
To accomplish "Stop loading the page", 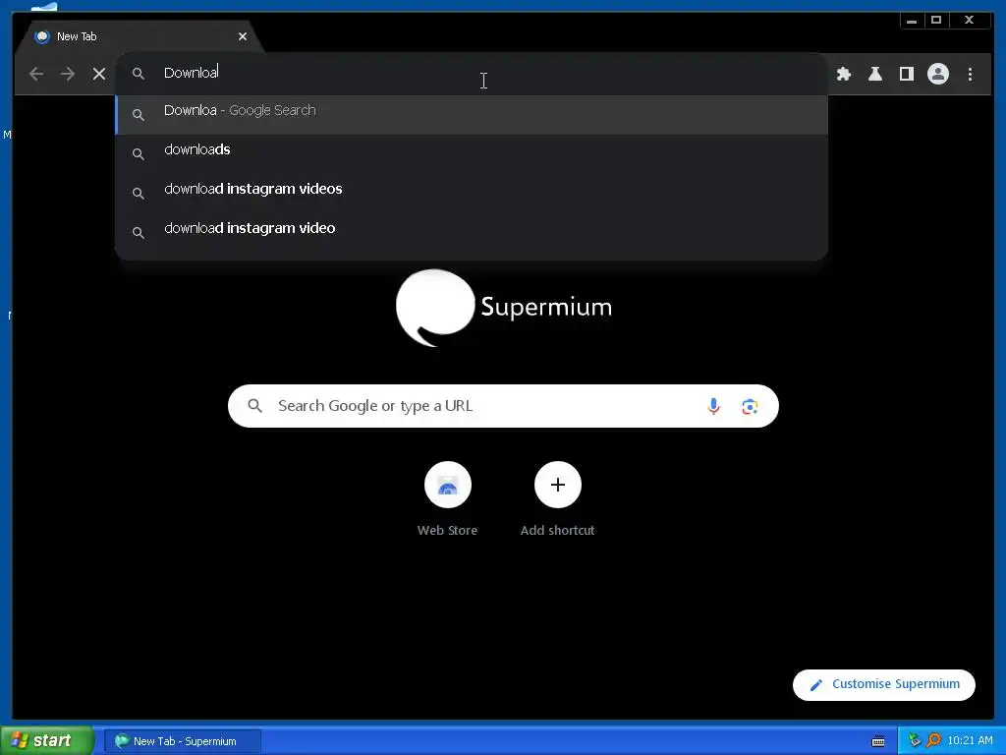I will [99, 74].
